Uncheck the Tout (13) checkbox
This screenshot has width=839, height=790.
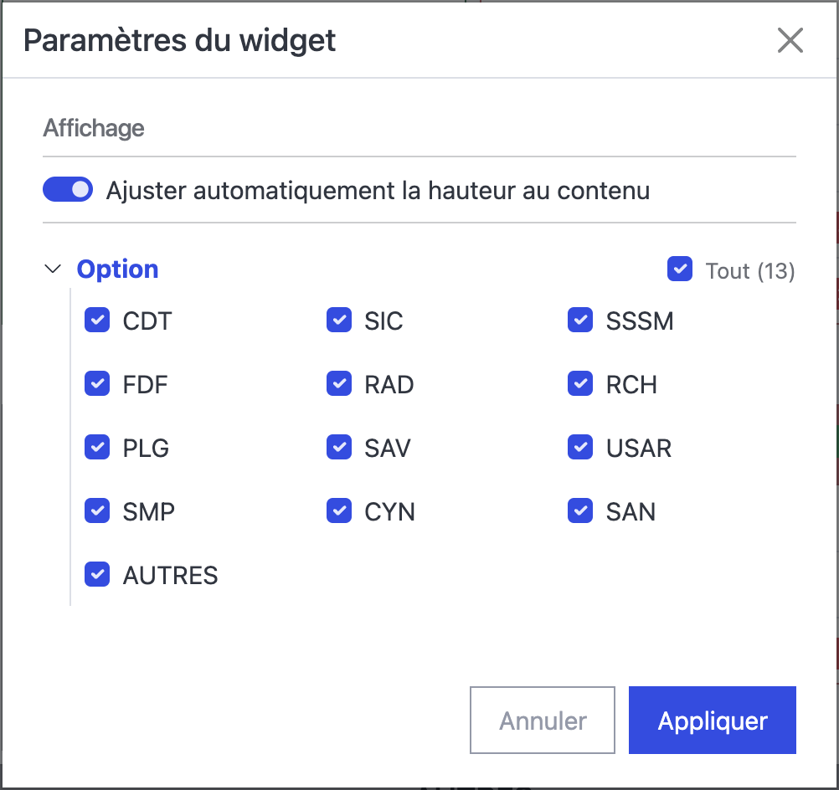pyautogui.click(x=680, y=269)
